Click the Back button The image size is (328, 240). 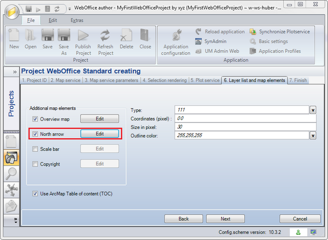coord(184,219)
